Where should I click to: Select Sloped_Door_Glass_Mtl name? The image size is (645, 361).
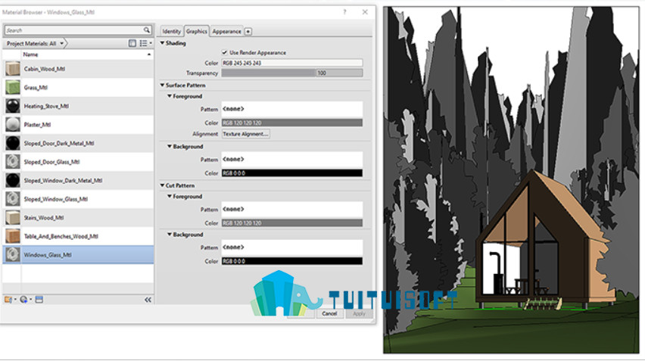pyautogui.click(x=51, y=162)
